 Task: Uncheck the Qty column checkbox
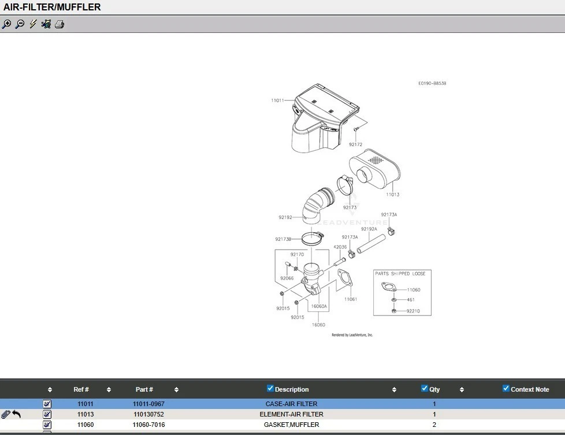click(x=425, y=389)
